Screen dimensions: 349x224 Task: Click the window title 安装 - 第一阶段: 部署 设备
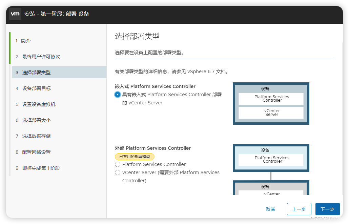57,14
